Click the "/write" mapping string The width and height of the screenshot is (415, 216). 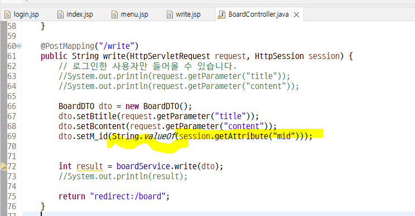point(117,46)
